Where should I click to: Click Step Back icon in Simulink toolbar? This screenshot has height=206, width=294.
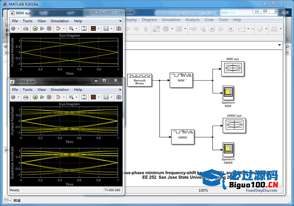pos(203,29)
